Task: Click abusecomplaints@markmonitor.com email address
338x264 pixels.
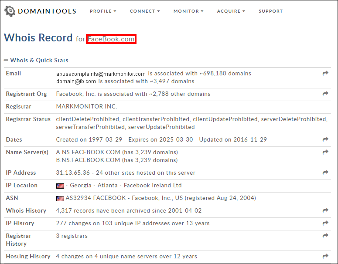Action: tap(101, 74)
